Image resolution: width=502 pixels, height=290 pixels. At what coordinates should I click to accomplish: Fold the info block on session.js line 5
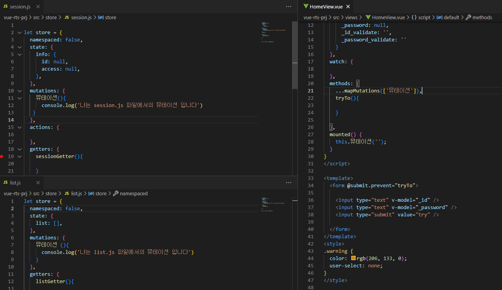tap(20, 54)
